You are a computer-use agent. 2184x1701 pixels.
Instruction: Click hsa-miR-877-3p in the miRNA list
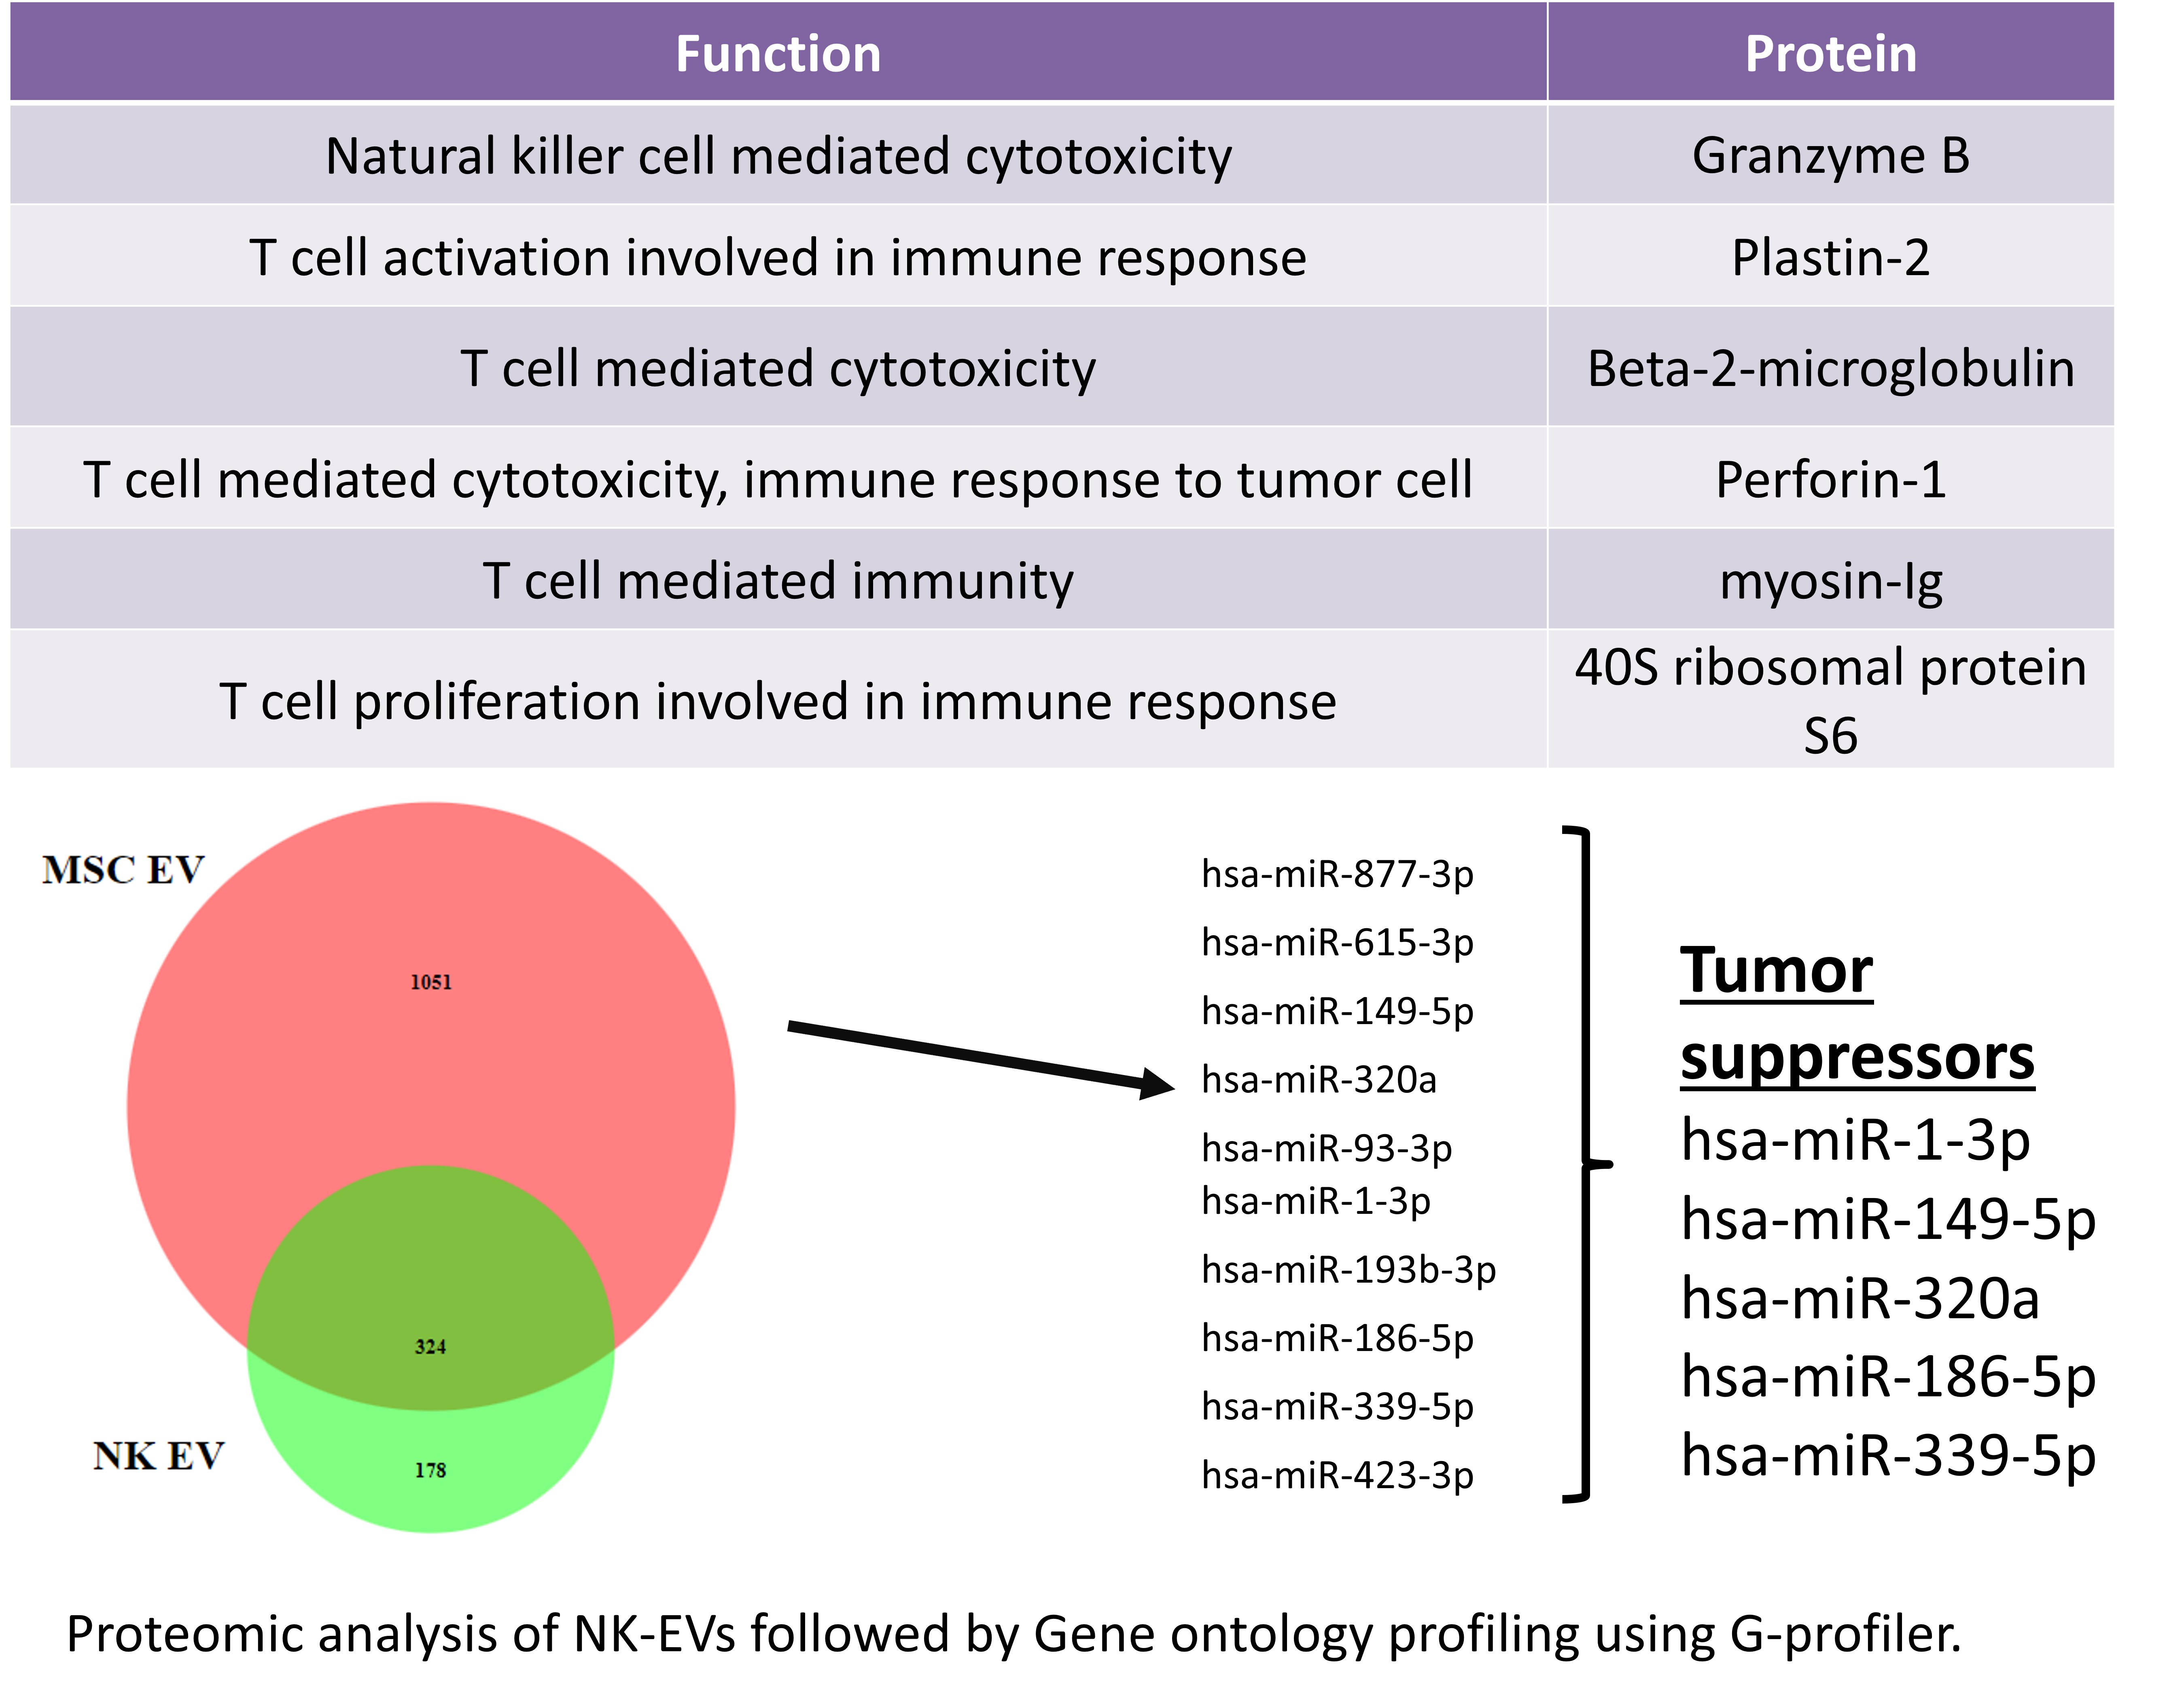[1337, 874]
